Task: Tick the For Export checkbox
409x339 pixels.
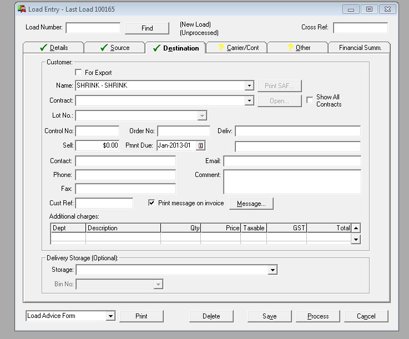Action: pos(78,72)
